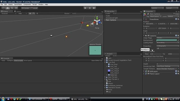This screenshot has height=101, width=180.
Task: Toggle Scene view overlay image icon
Action: click(33, 13)
